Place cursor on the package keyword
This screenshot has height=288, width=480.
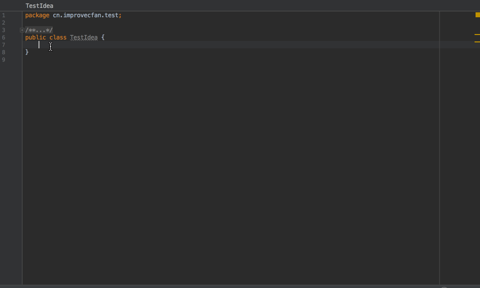[x=37, y=15]
